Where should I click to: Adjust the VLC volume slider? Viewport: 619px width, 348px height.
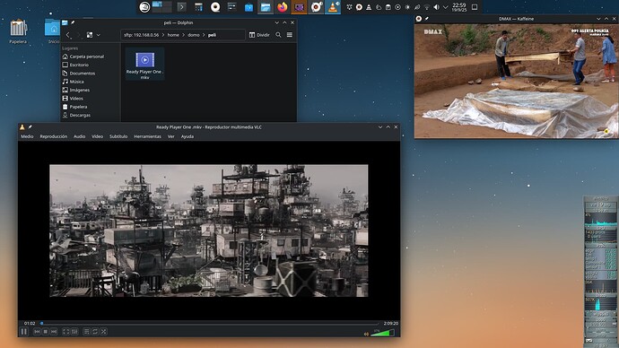tap(382, 333)
